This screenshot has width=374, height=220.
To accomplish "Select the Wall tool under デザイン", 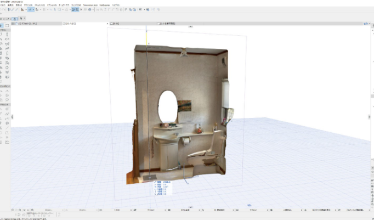I will 2,35.
